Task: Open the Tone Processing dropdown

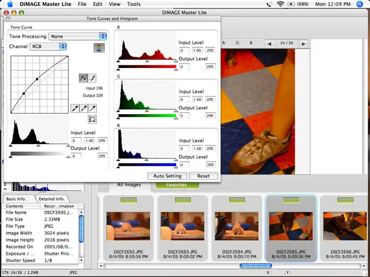Action: click(78, 36)
